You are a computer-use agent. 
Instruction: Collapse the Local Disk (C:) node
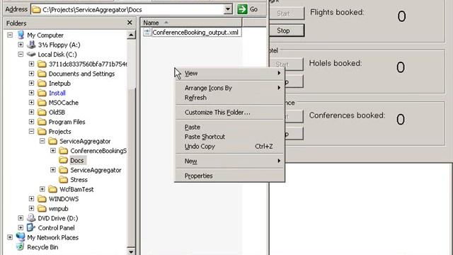click(21, 55)
